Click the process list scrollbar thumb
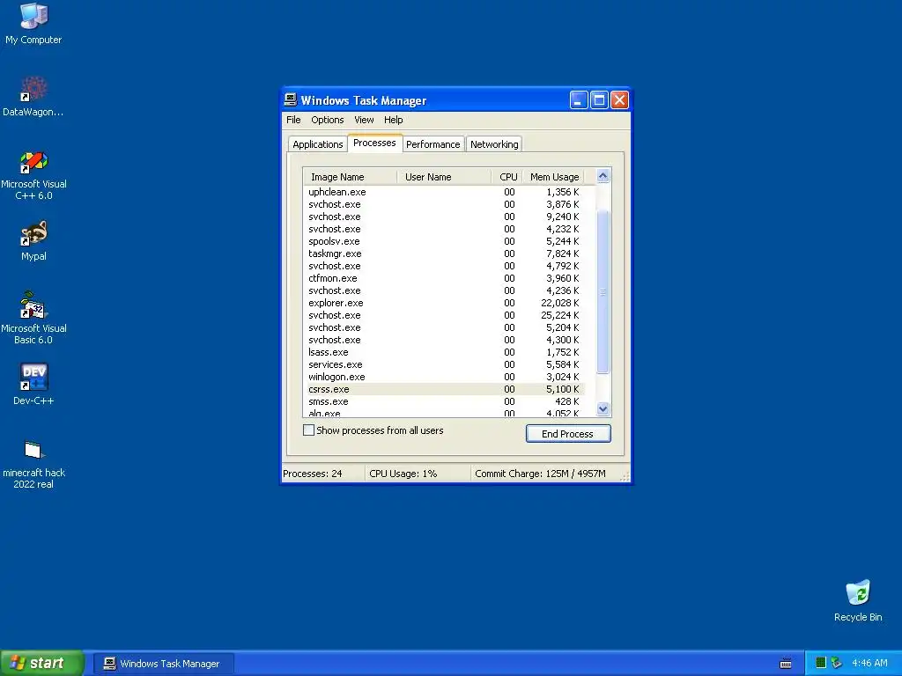902x676 pixels. (x=603, y=292)
